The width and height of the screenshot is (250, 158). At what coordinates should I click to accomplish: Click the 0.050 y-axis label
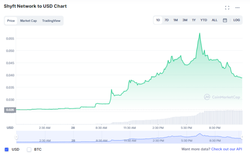(x=10, y=51)
